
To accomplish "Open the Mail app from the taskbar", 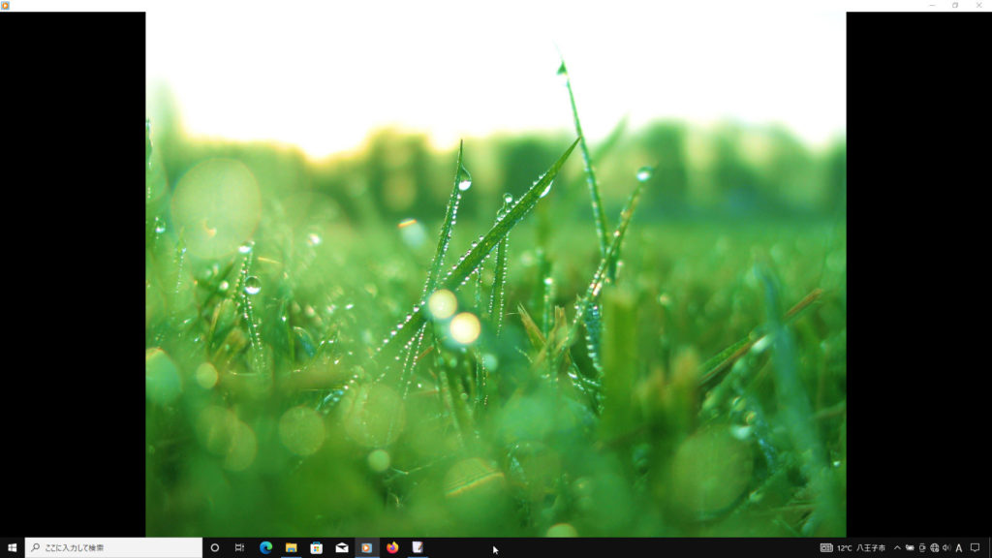I will 342,547.
